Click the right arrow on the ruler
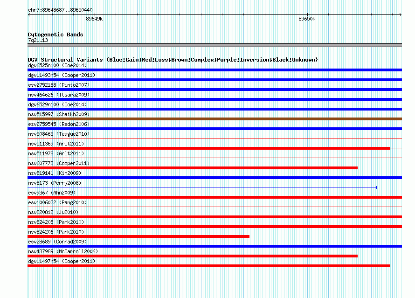This screenshot has width=415, height=298. (x=401, y=14)
